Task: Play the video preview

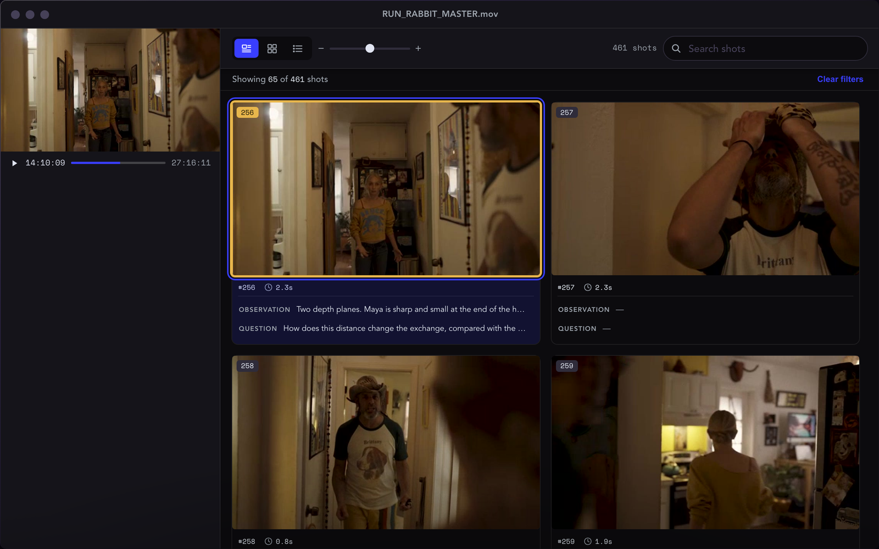Action: [x=15, y=163]
